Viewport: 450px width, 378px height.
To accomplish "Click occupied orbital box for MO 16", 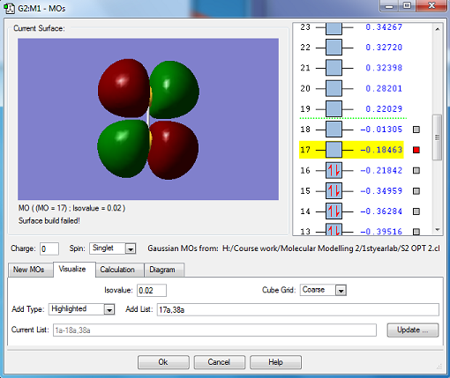I will [334, 170].
